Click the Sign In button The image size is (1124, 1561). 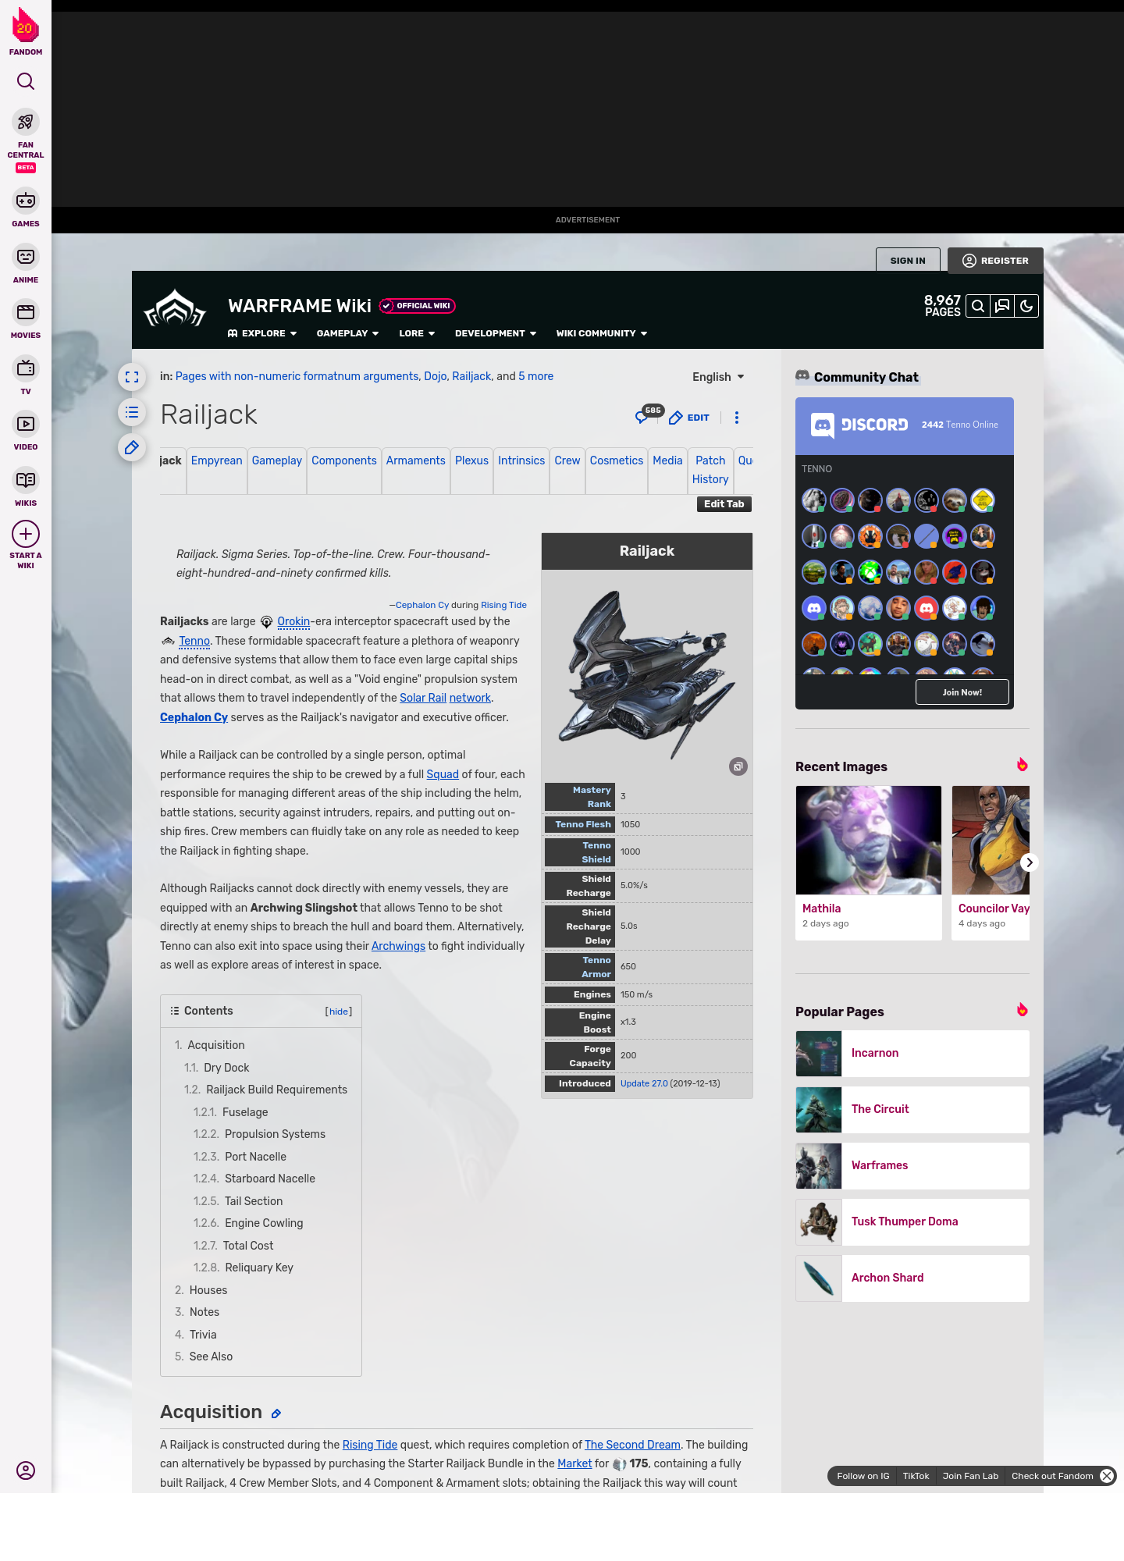click(908, 261)
